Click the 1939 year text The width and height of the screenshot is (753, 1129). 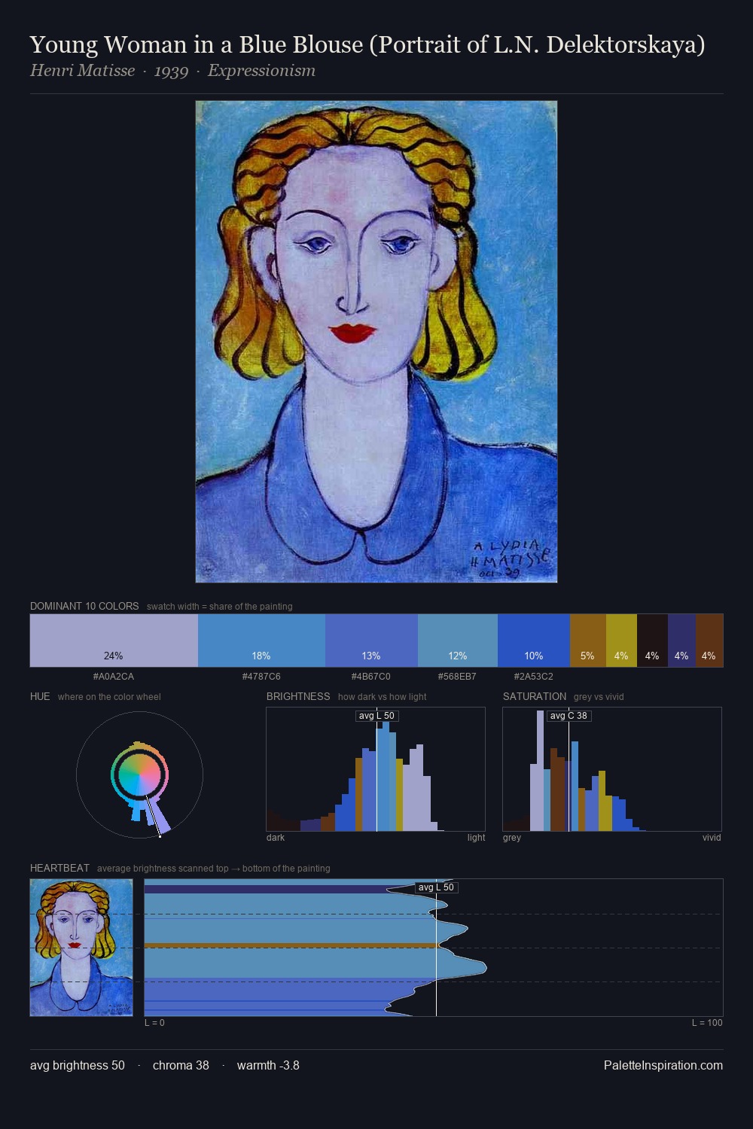[x=171, y=71]
